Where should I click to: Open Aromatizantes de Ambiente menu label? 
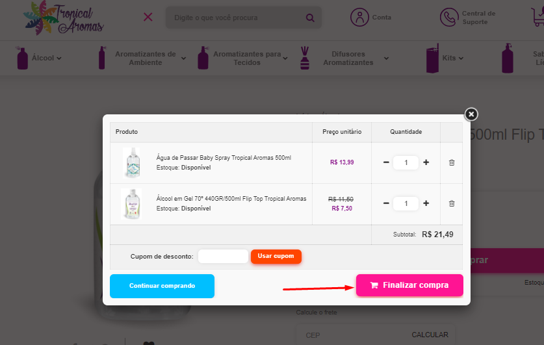tap(146, 58)
